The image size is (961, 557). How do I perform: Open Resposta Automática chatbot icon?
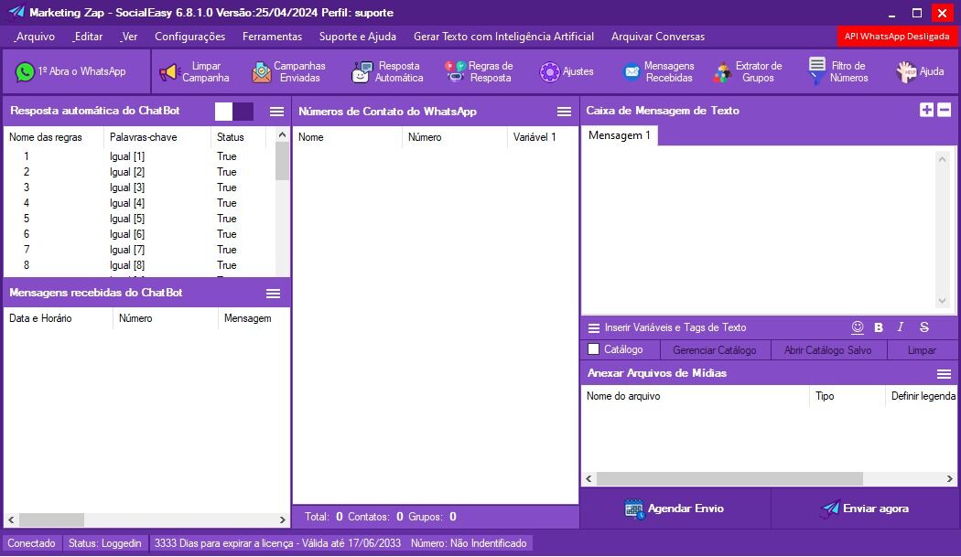(x=361, y=72)
